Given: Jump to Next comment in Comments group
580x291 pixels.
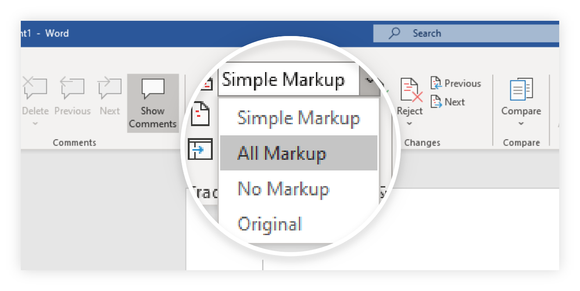Looking at the screenshot, I should click(x=110, y=89).
